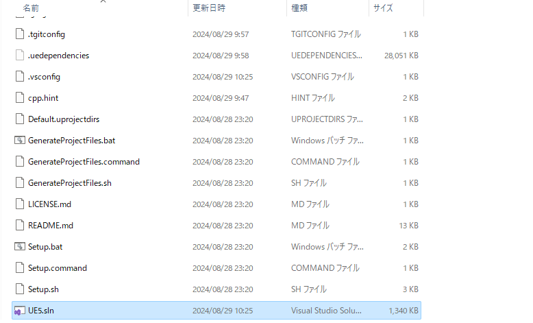Screen dimensions: 533x323
Task: Select the file name GenerateProjectFiles.sh
Action: [70, 183]
